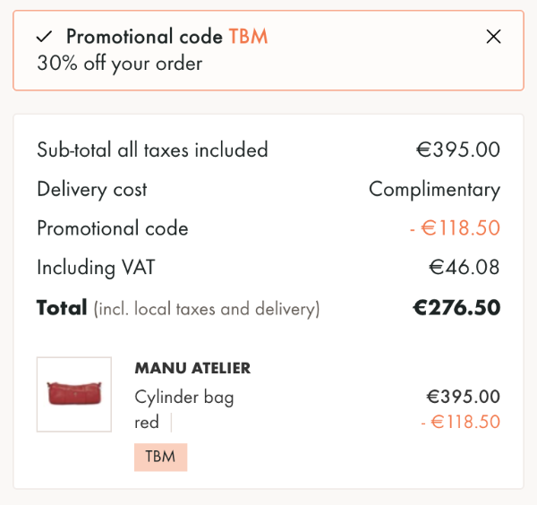
Task: Click the Delivery cost label
Action: click(92, 190)
